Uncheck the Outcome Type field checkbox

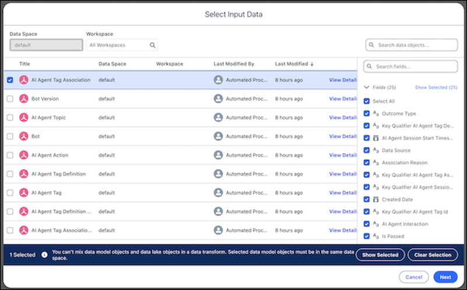click(367, 113)
